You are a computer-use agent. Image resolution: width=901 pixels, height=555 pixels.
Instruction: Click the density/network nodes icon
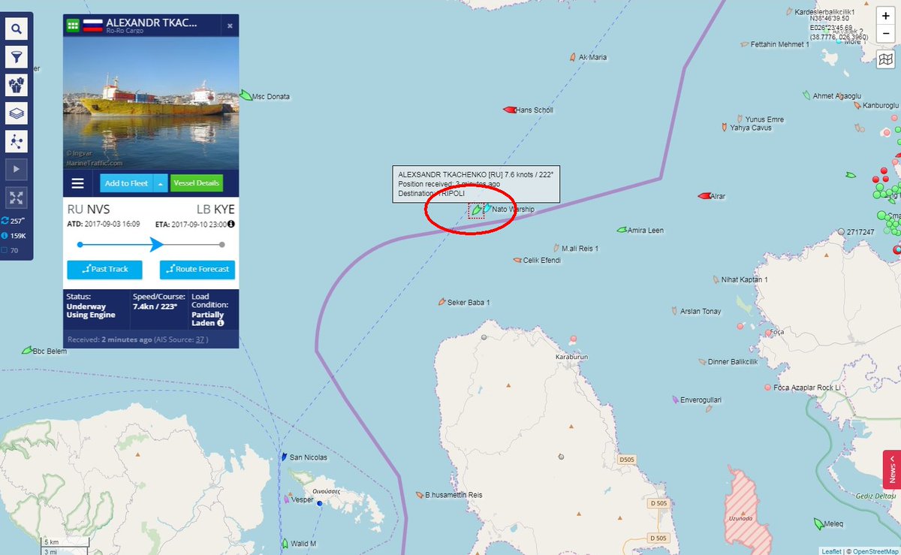coord(17,140)
